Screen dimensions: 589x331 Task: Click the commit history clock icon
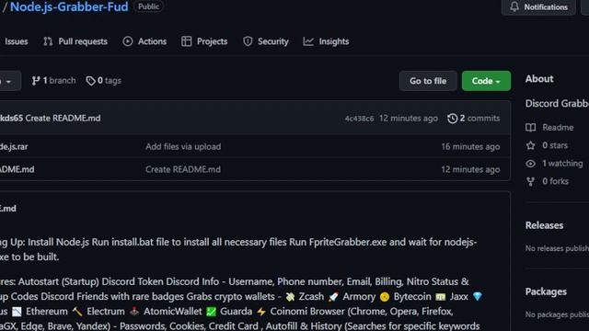pyautogui.click(x=452, y=119)
